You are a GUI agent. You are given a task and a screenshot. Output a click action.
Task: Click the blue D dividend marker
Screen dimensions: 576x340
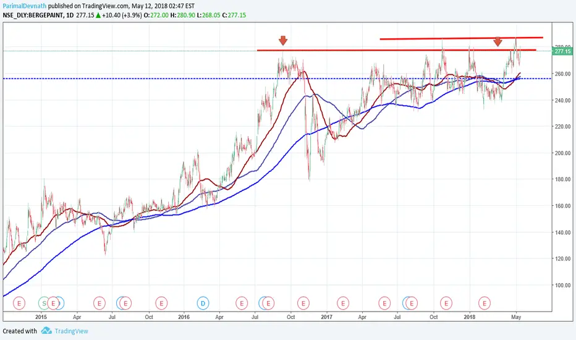coord(203,304)
